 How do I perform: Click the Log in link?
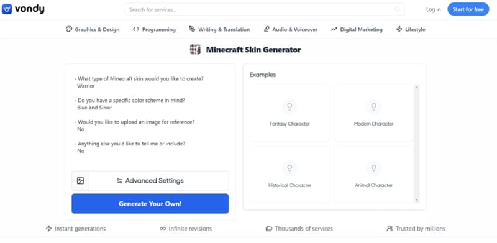(x=433, y=9)
